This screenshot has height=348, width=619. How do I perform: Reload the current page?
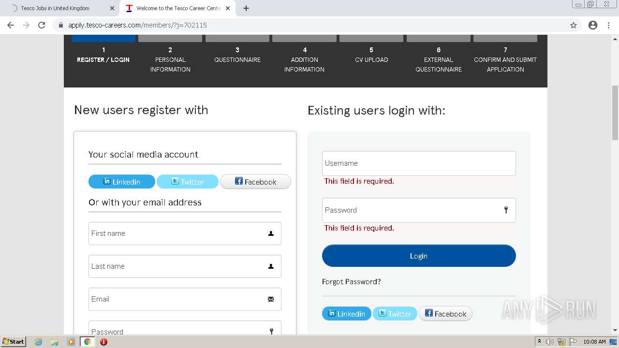42,25
